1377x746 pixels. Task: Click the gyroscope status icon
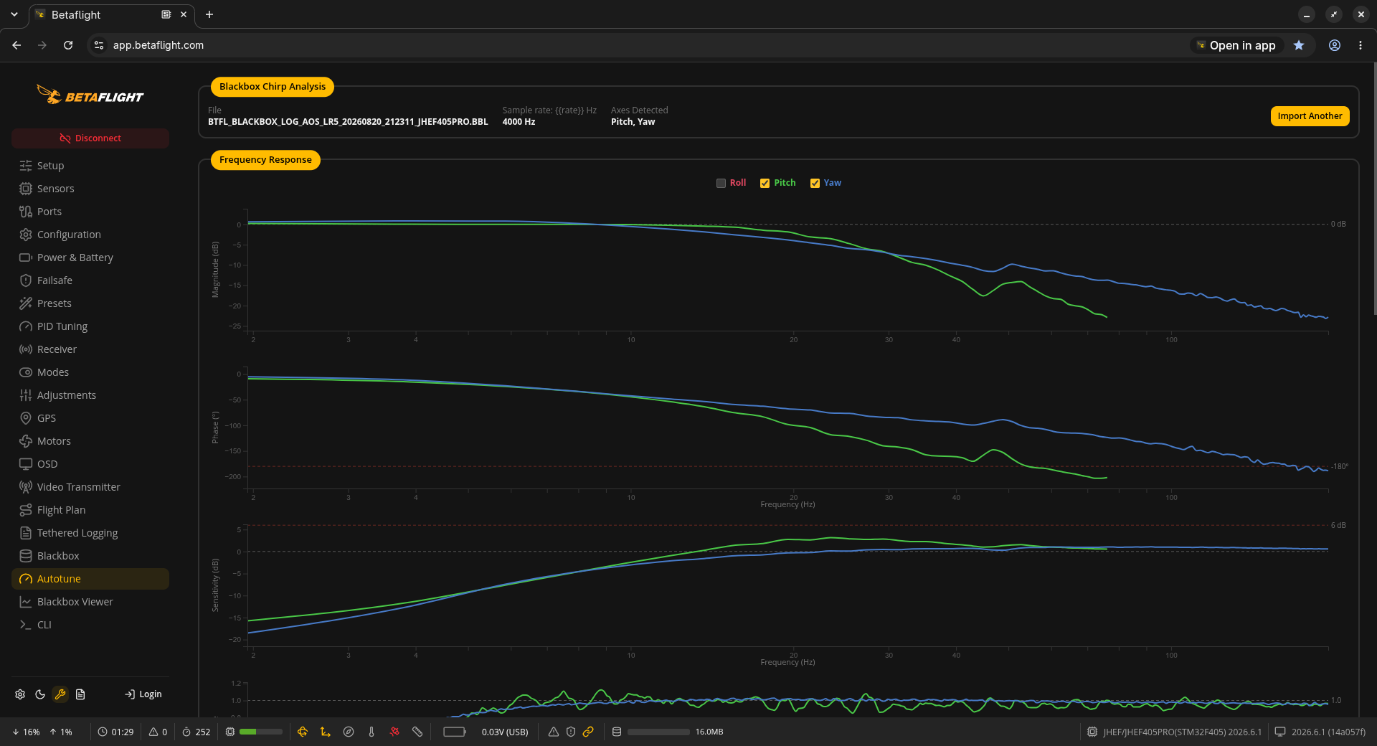[303, 732]
